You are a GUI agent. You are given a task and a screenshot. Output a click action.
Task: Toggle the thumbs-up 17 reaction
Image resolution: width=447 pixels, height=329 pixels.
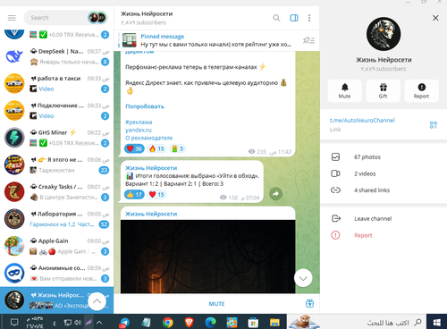(x=134, y=195)
